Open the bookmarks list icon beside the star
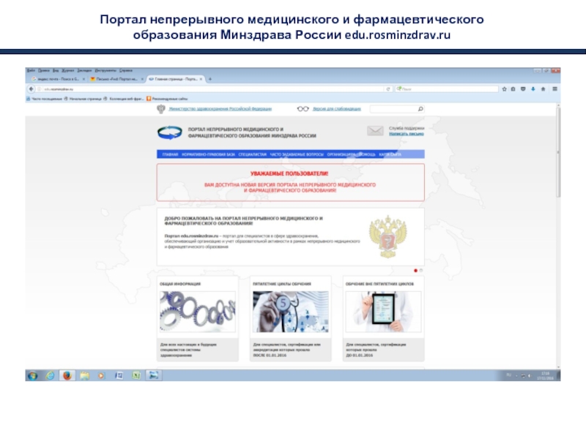This screenshot has width=586, height=439. [x=513, y=89]
